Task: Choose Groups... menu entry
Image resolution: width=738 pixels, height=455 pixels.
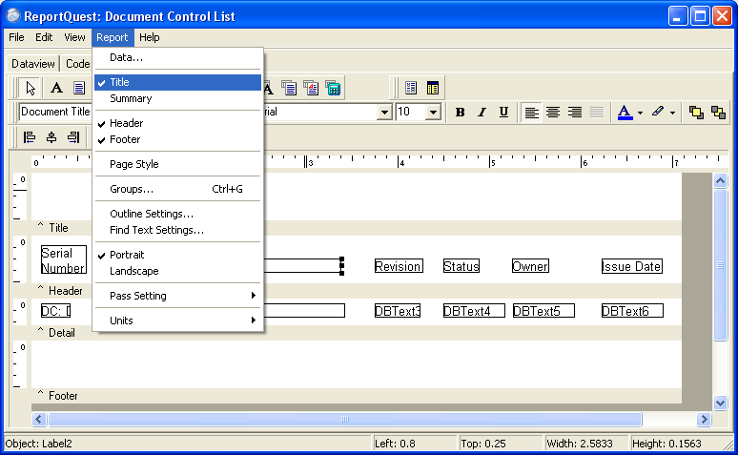Action: 177,189
